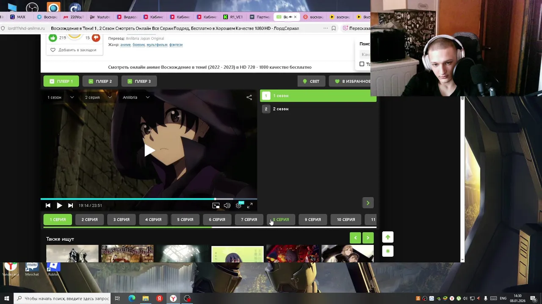The width and height of the screenshot is (542, 304).
Task: Switch to the Плеер 3 tab
Action: click(x=139, y=81)
